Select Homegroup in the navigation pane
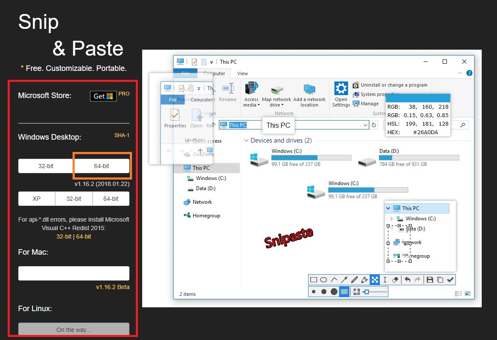This screenshot has width=497, height=340. pyautogui.click(x=206, y=216)
